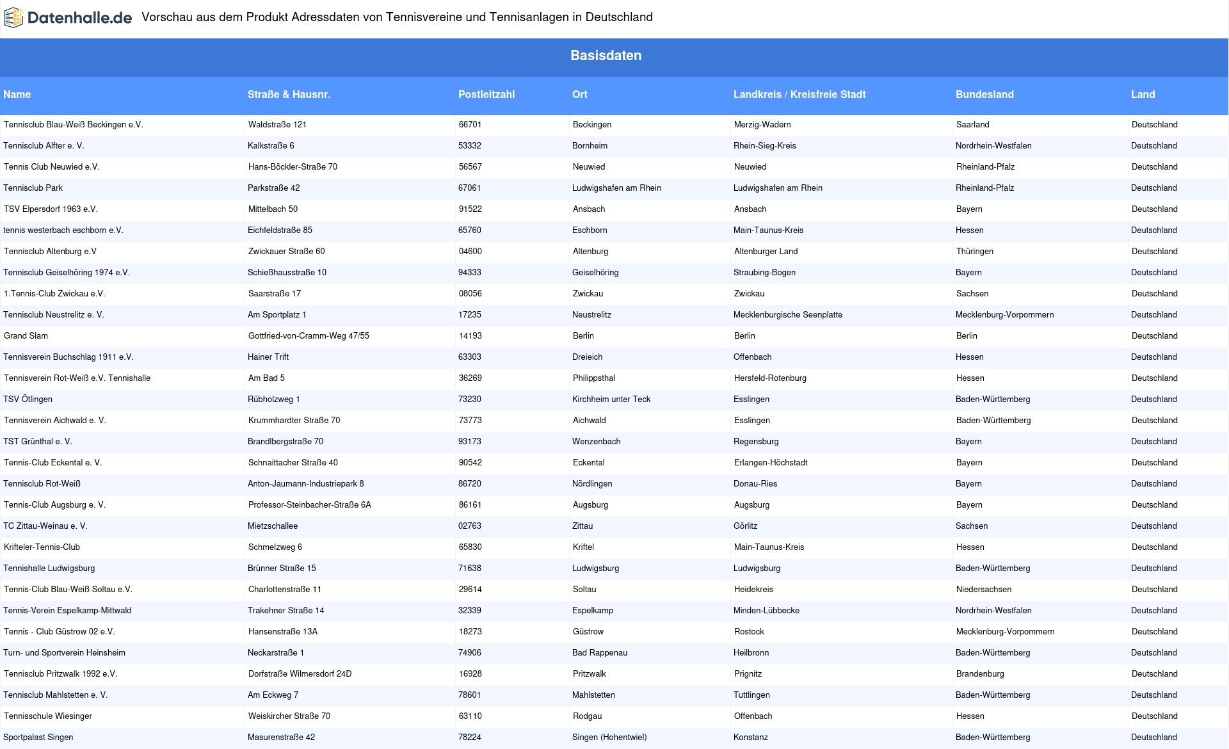Click Professor-Steinbacher-Straße 6A address

click(309, 505)
